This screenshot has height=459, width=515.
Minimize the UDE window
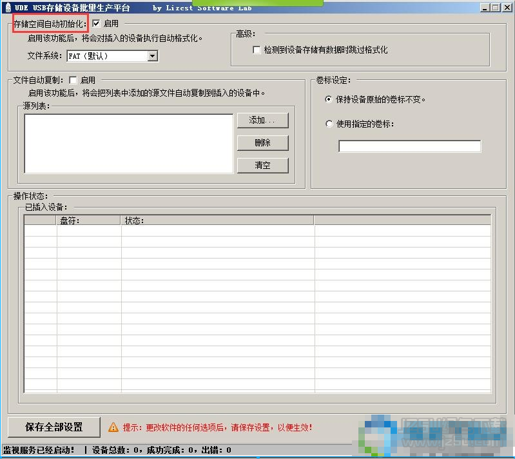485,8
